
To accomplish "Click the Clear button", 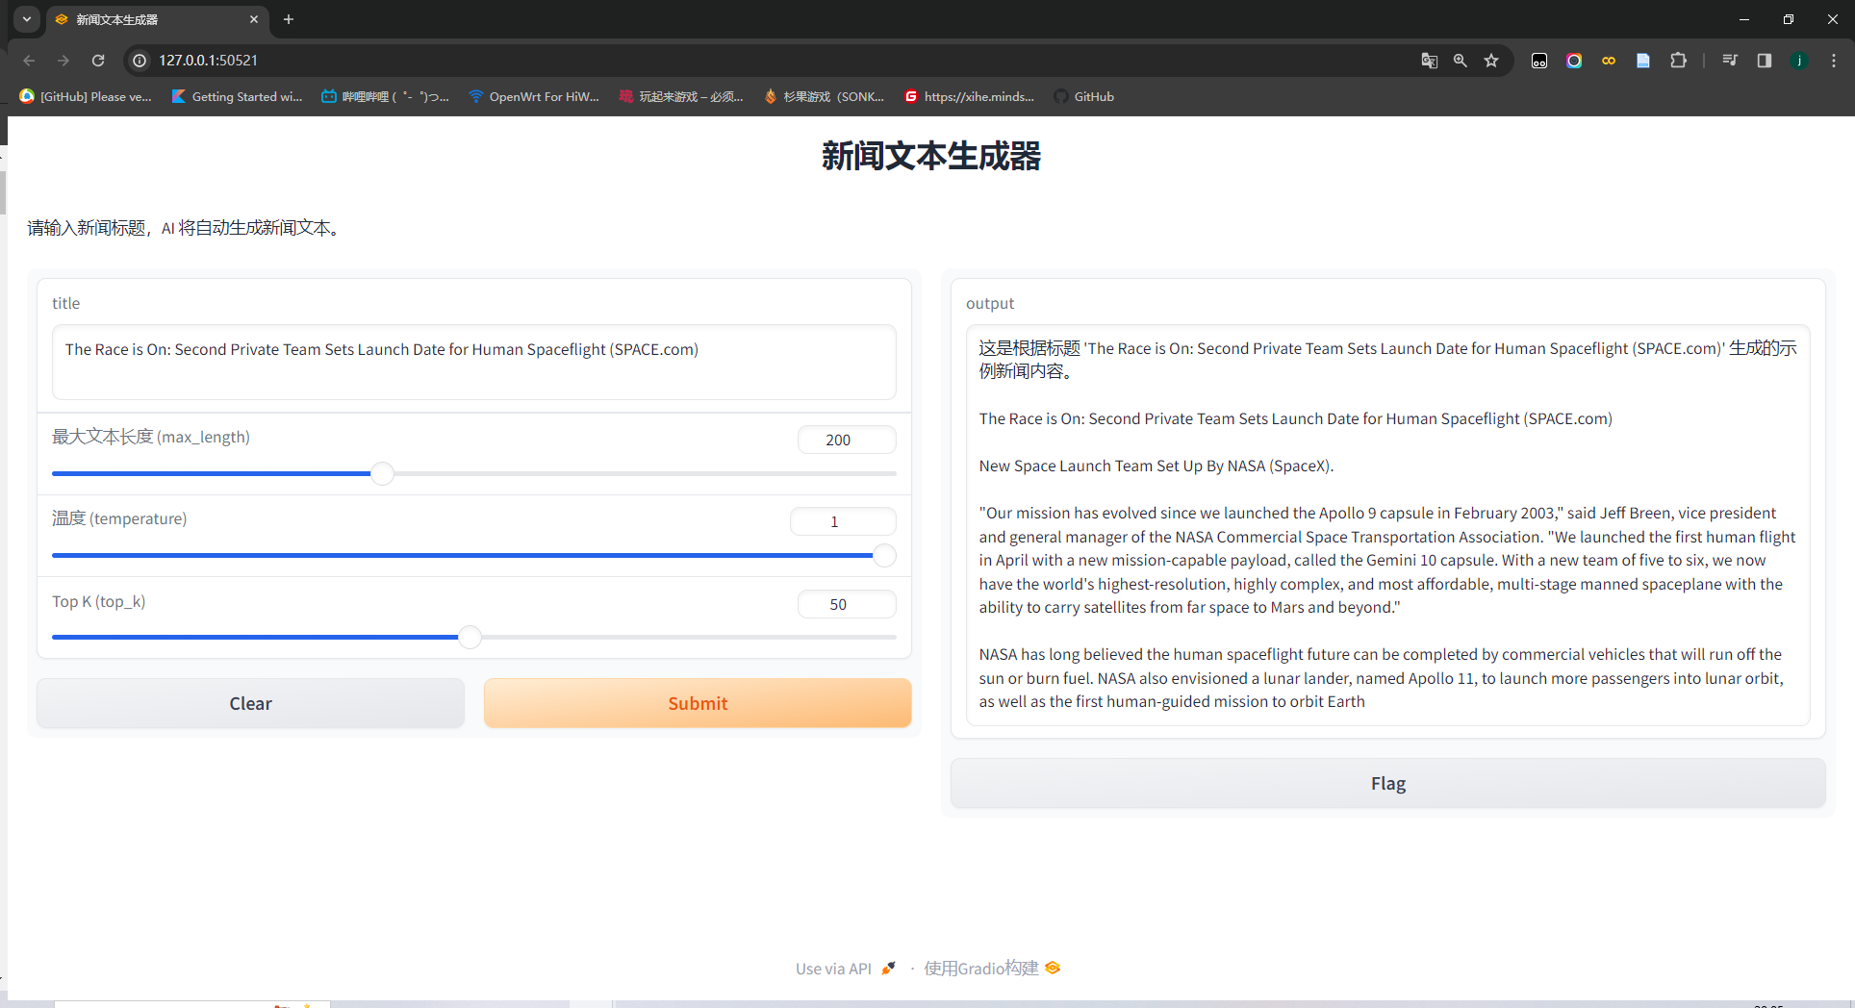I will [x=250, y=703].
